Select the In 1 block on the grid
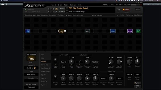Screen dimensions: 161x90 [28, 31]
